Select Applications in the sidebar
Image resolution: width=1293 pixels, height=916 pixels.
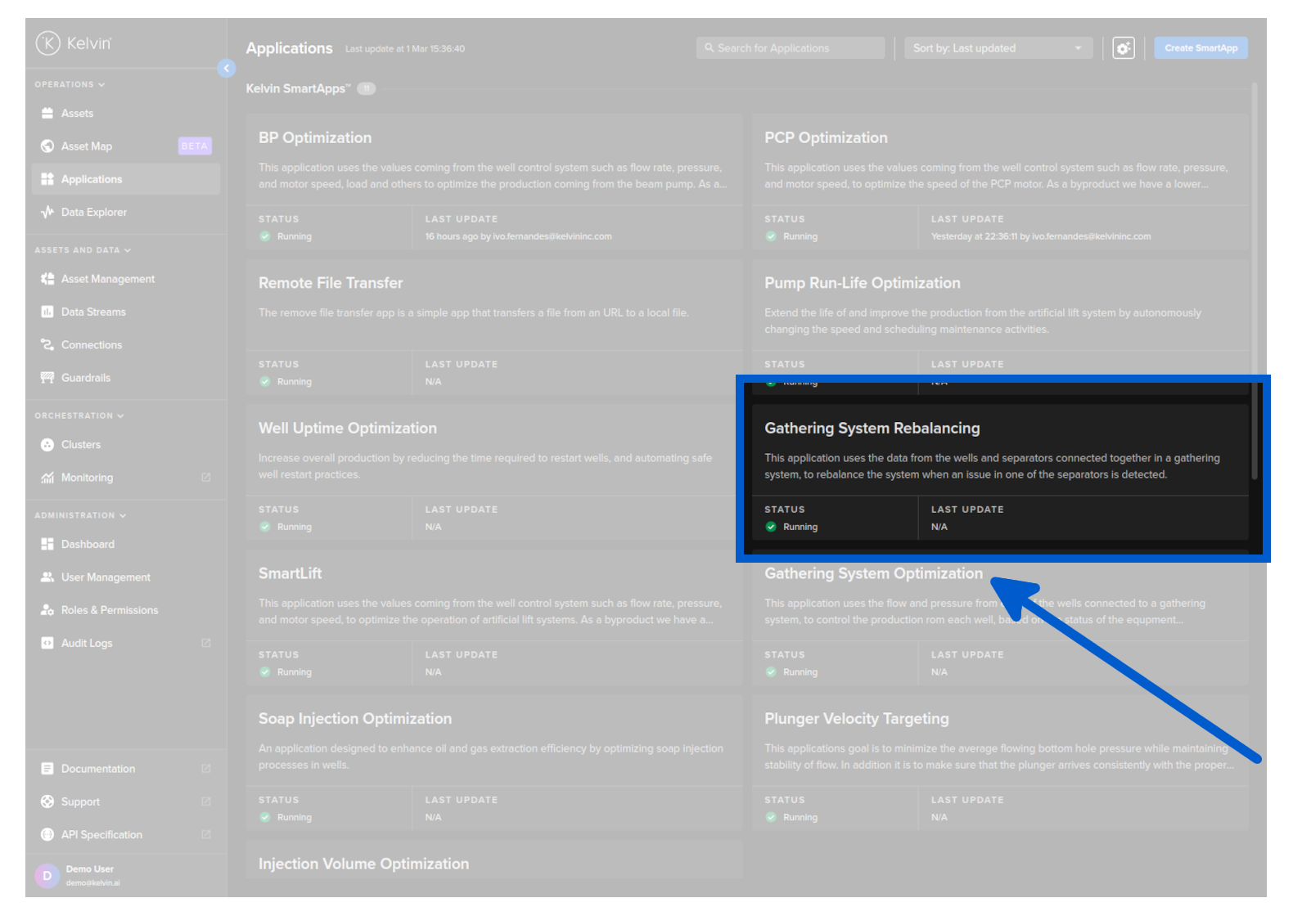point(92,180)
